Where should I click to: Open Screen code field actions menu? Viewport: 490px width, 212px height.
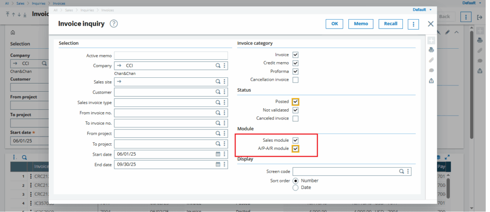pyautogui.click(x=408, y=171)
